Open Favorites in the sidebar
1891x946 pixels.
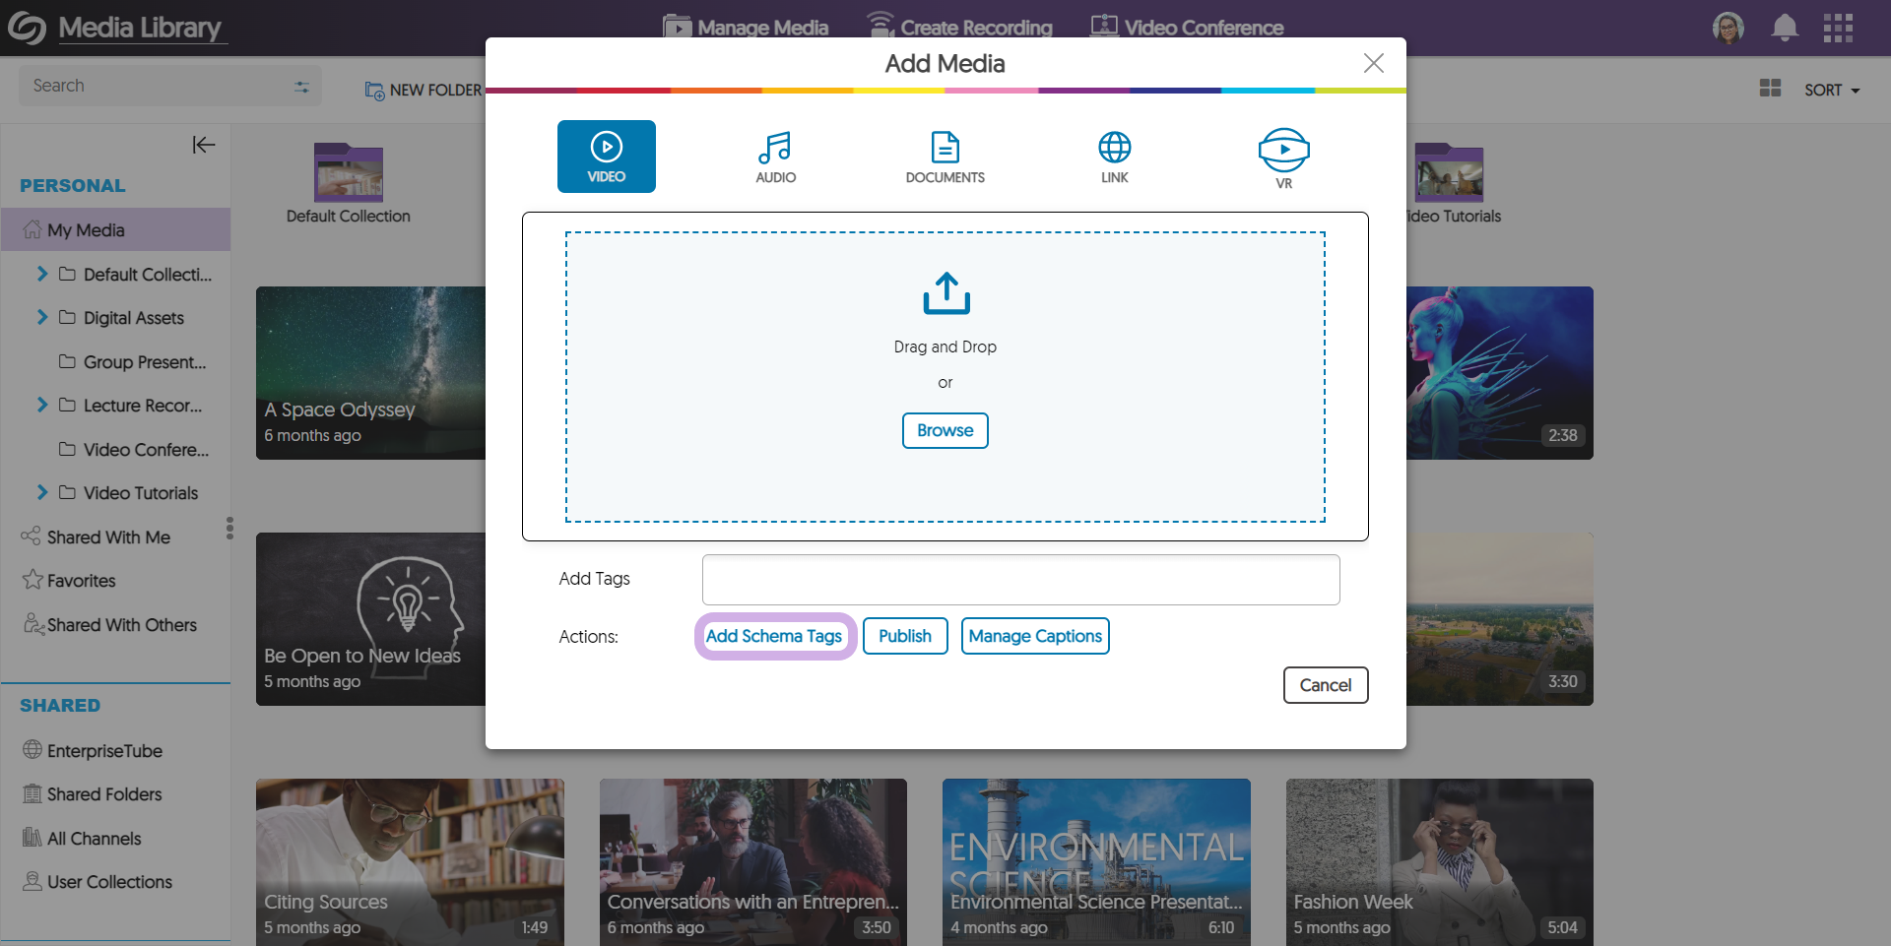pos(81,581)
